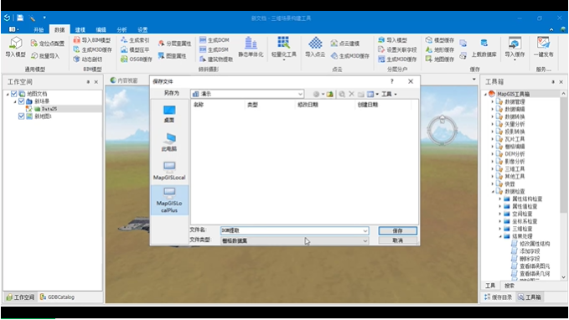The image size is (569, 320).
Task: Switch to the 搜索 tab in toolbox
Action: click(510, 286)
